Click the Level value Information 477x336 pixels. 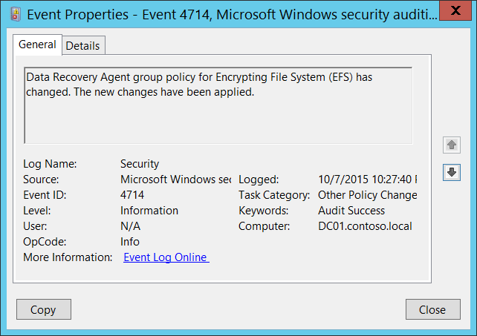click(149, 211)
